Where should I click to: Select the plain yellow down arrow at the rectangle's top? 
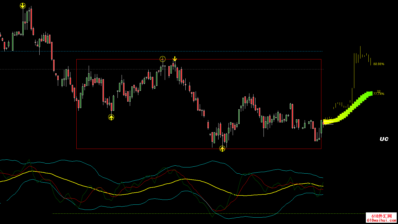[175, 59]
